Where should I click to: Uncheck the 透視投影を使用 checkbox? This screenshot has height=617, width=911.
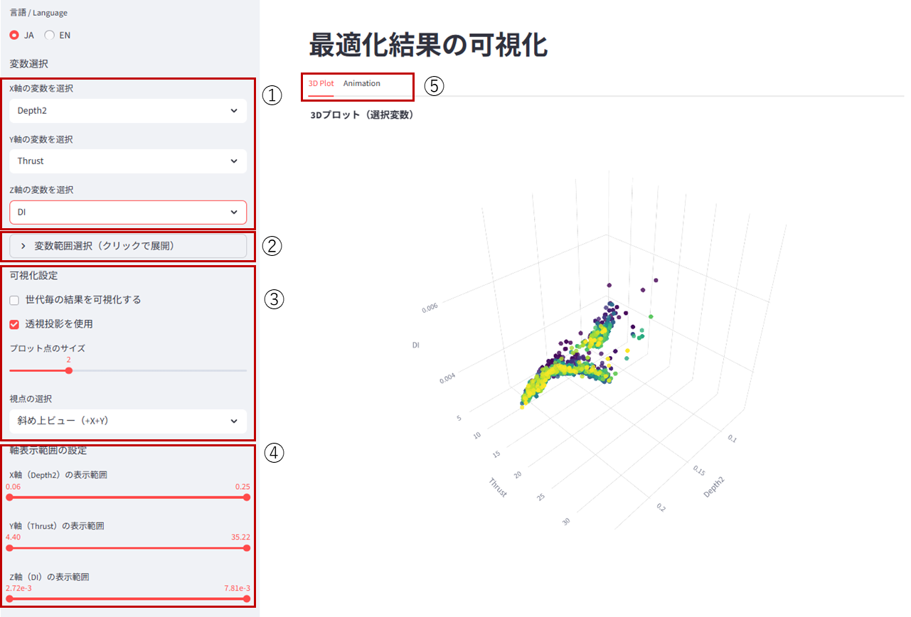point(14,324)
